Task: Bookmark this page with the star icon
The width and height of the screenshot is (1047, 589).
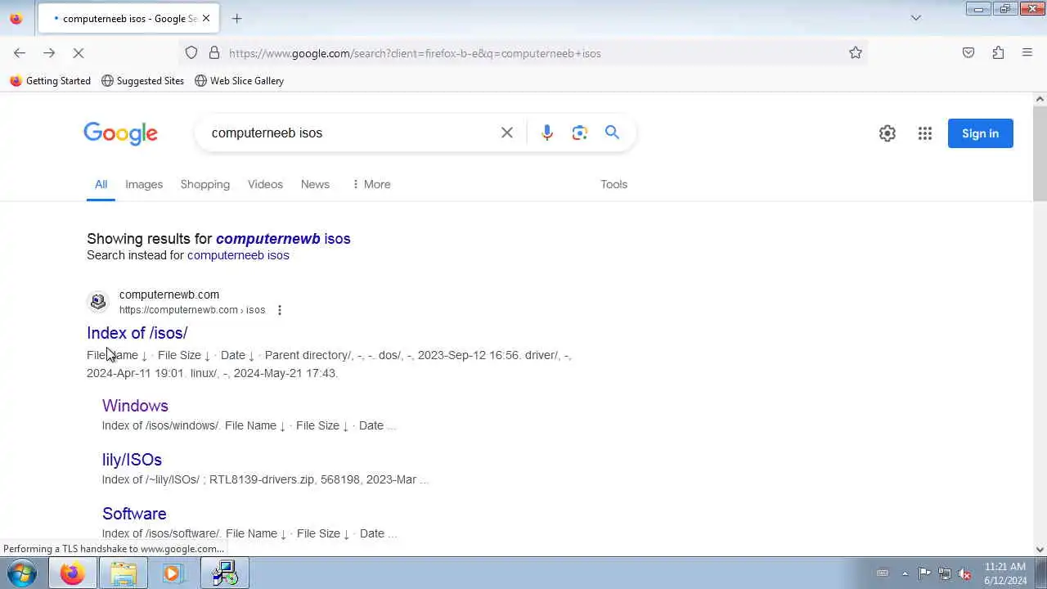Action: (856, 53)
